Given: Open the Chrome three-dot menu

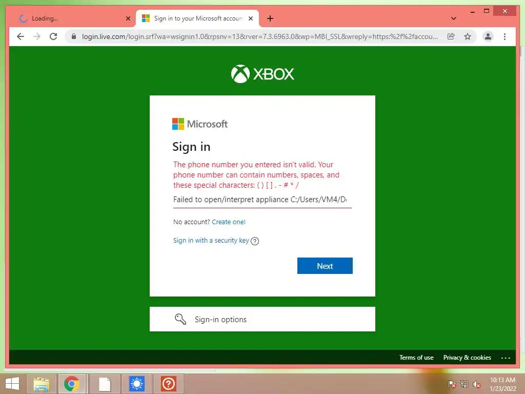Looking at the screenshot, I should (x=504, y=36).
